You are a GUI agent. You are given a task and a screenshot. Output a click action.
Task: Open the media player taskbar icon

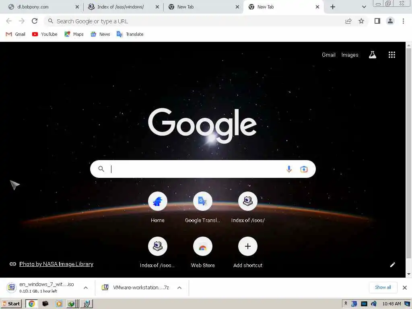59,304
